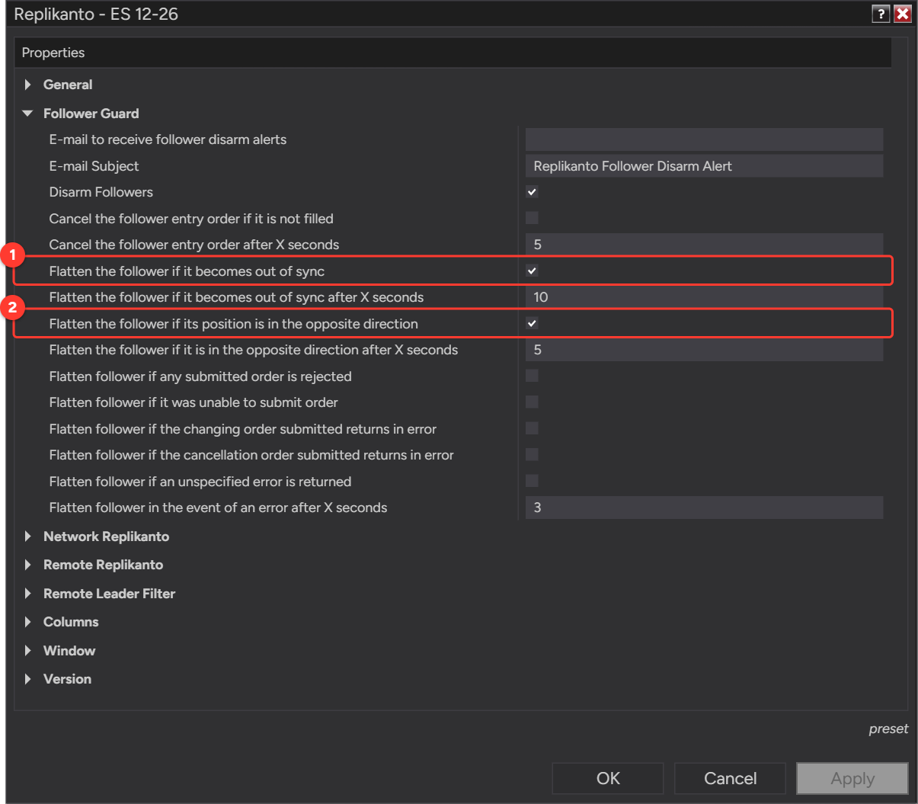Enable cancel follower entry order if not filled
Screen dimensions: 918x804
click(532, 218)
